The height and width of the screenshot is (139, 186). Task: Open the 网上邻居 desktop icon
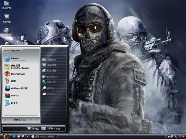tap(7, 32)
